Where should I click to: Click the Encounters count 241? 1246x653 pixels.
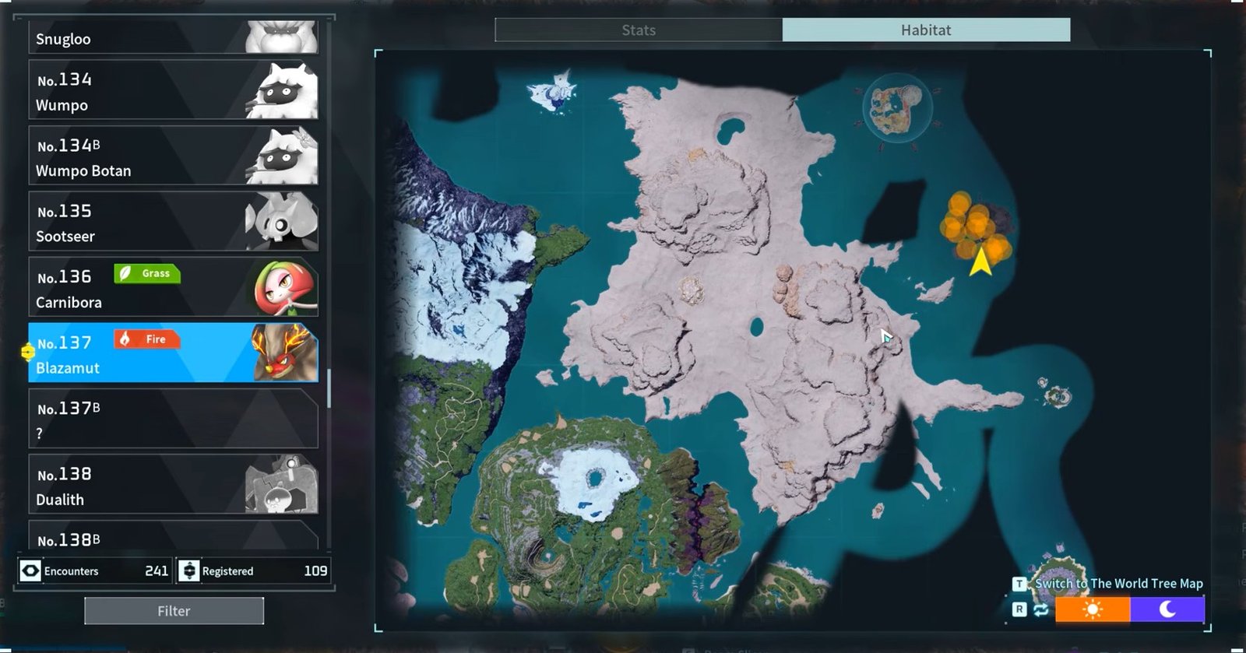pyautogui.click(x=157, y=570)
